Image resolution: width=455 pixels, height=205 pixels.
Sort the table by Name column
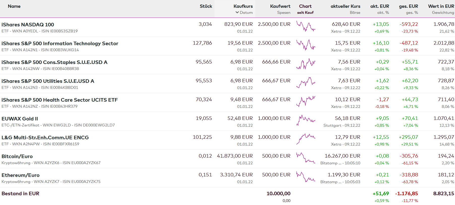click(x=14, y=6)
